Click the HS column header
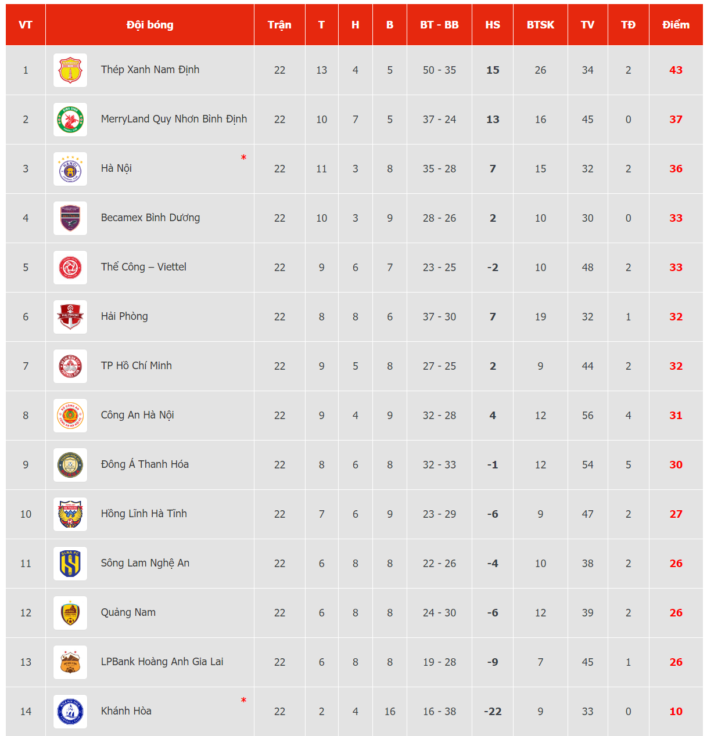The width and height of the screenshot is (707, 736). [493, 25]
